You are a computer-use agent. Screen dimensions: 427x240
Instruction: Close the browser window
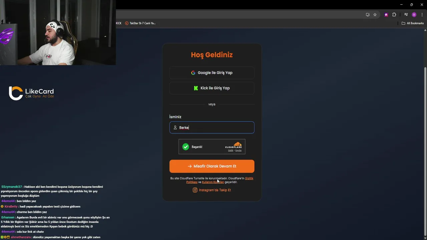click(x=422, y=5)
